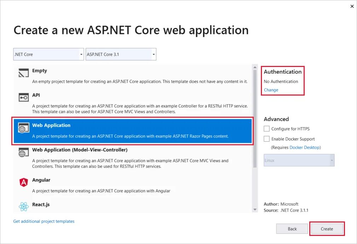The image size is (357, 244).
Task: Click the Web Application globe icon
Action: (24, 128)
